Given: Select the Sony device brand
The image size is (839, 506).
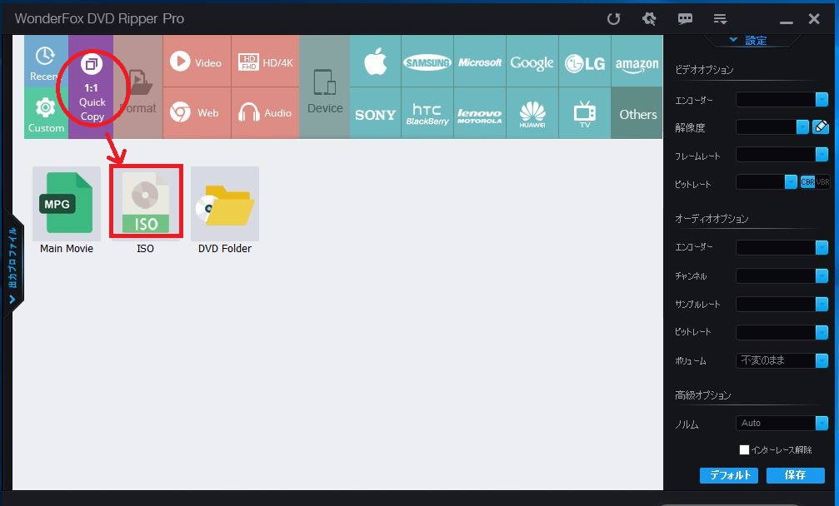Looking at the screenshot, I should coord(376,112).
